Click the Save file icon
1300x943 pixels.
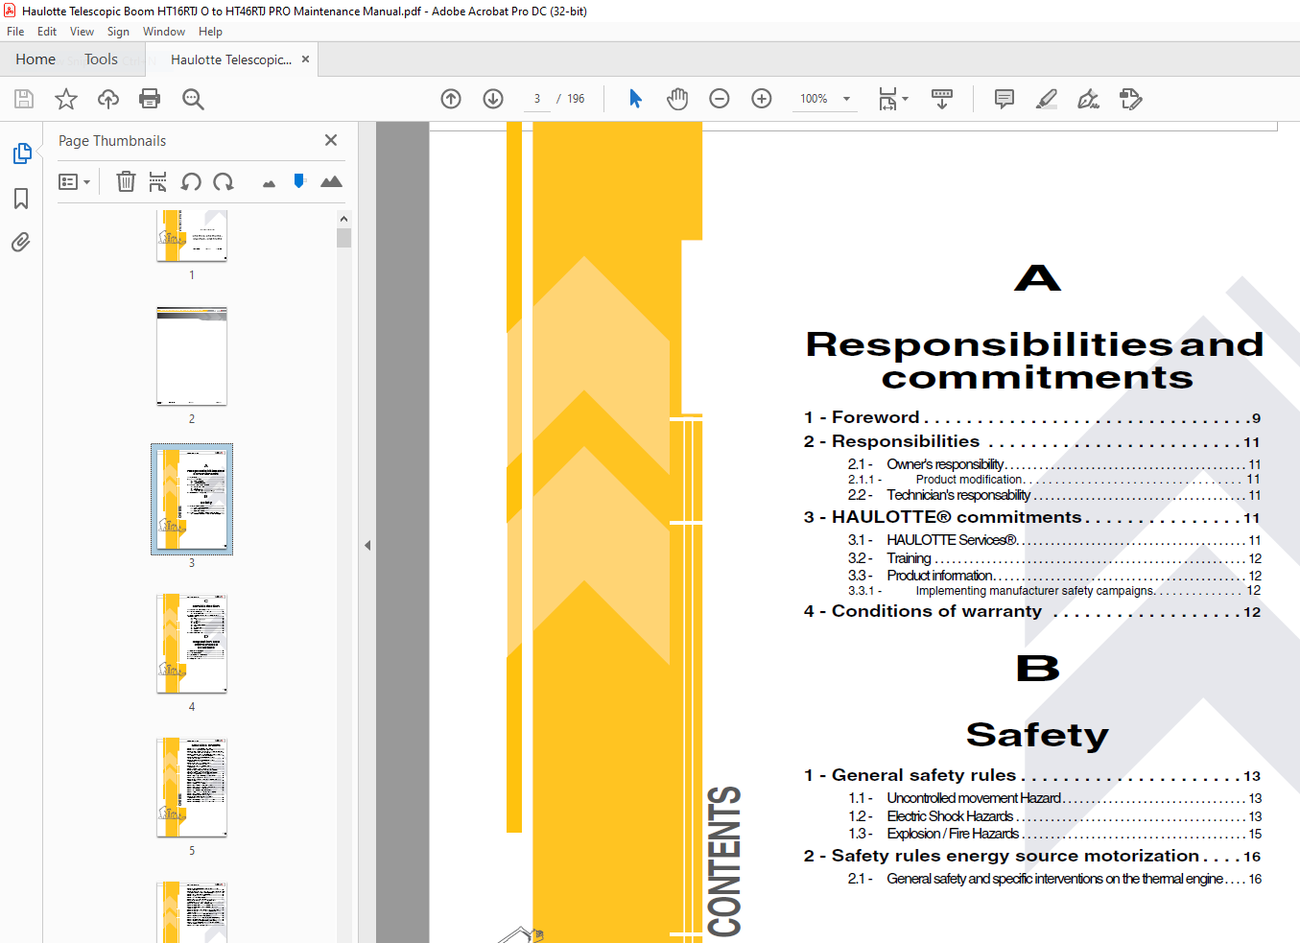(x=24, y=99)
